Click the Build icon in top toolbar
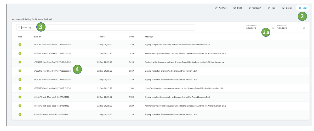The image size is (314, 131). 235,8
